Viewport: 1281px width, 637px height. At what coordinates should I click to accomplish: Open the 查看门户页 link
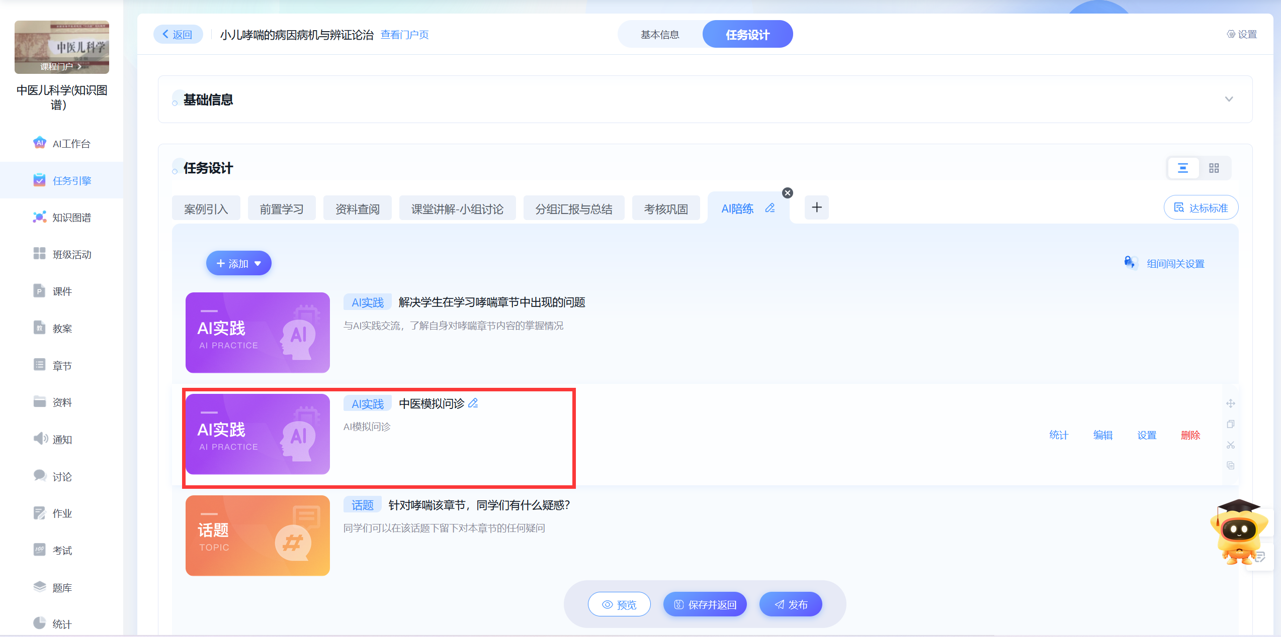[x=404, y=35]
